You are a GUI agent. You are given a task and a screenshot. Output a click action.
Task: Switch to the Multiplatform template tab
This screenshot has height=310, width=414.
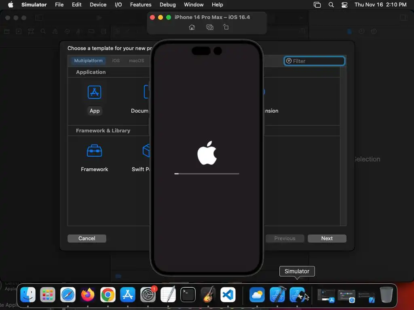(88, 61)
